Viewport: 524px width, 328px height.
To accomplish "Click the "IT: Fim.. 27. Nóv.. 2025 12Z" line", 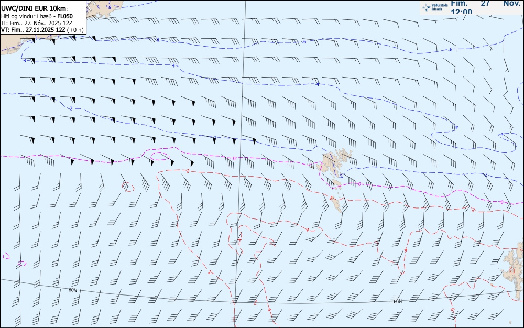I will pos(37,23).
